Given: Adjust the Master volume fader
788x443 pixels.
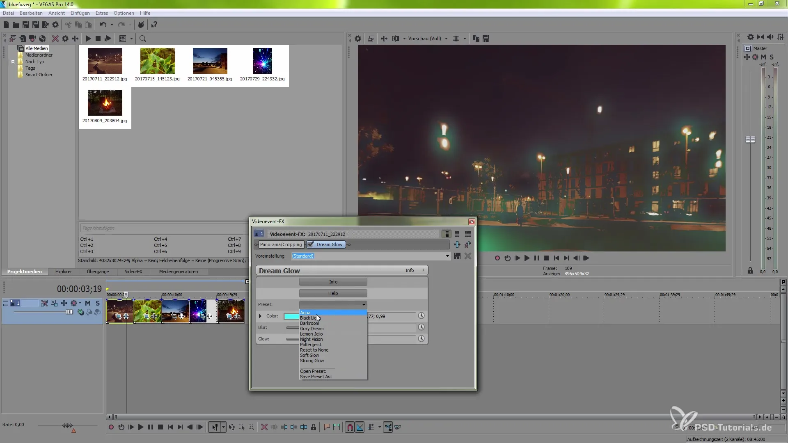Looking at the screenshot, I should pyautogui.click(x=750, y=140).
